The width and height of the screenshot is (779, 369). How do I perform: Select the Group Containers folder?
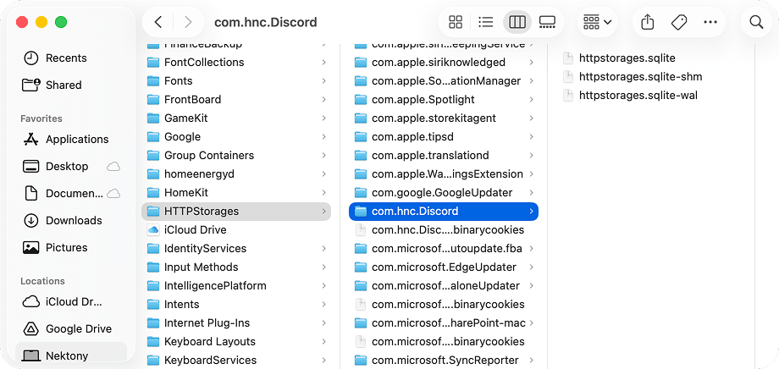[236, 156]
